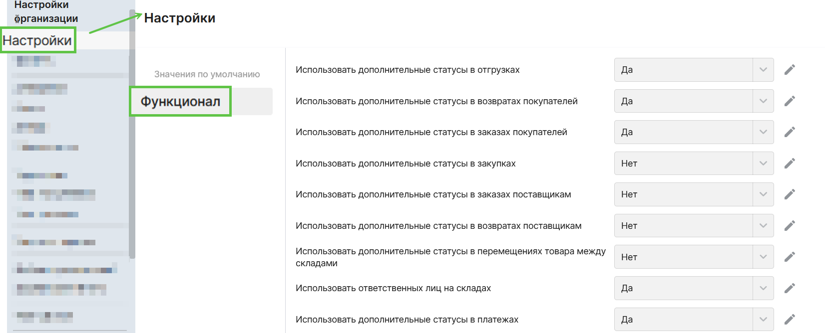Click pencil icon for 'возвратах поставщикам' row

[790, 226]
